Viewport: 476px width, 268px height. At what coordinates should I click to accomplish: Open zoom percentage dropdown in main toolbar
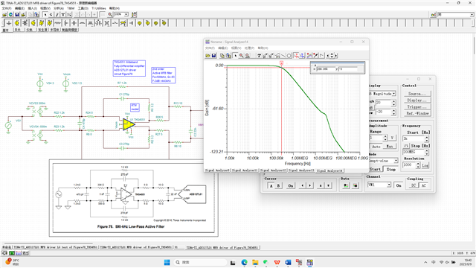coord(126,15)
